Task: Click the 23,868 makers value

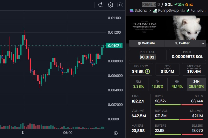Action: tap(138, 131)
